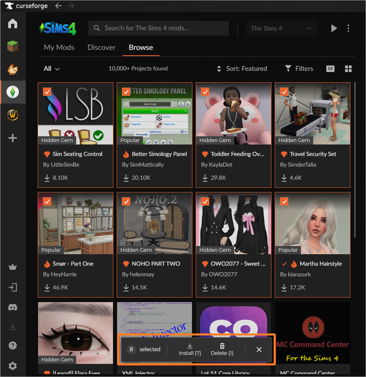Open the three-dot more options menu
Image resolution: width=366 pixels, height=377 pixels.
pos(348,28)
